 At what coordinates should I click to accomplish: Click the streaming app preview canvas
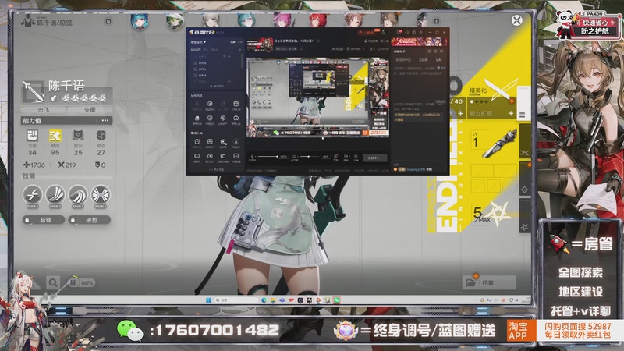[317, 97]
